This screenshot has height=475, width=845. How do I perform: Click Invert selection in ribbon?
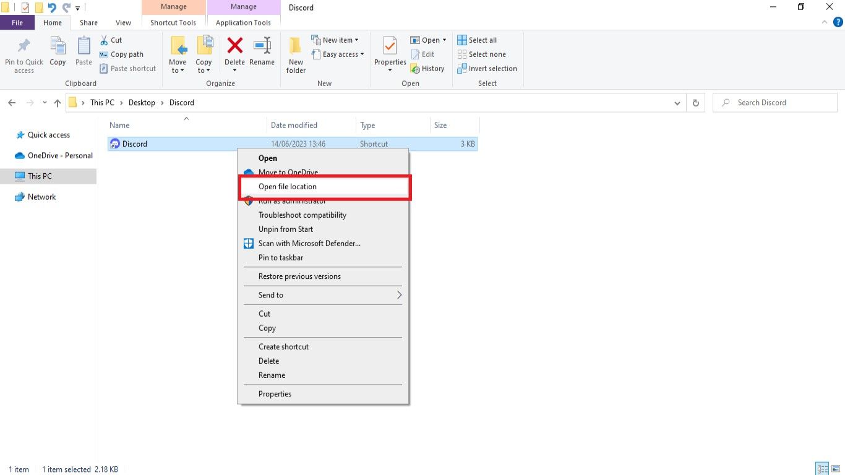[x=487, y=69]
